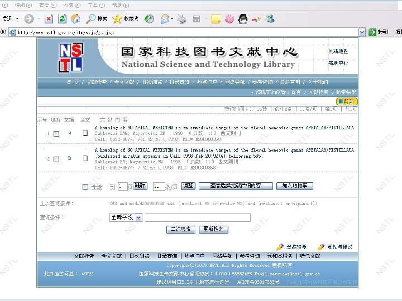Open the first result title link

coord(224,128)
